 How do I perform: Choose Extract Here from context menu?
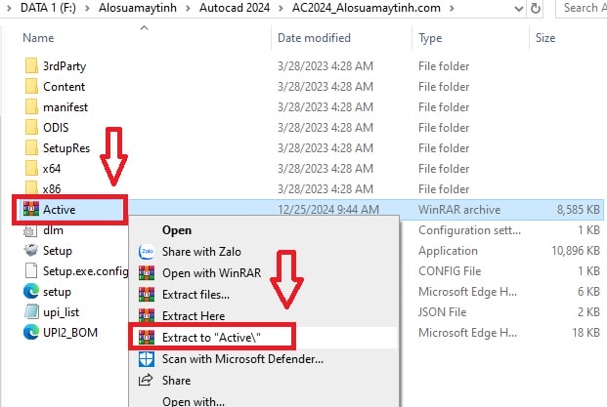click(195, 316)
